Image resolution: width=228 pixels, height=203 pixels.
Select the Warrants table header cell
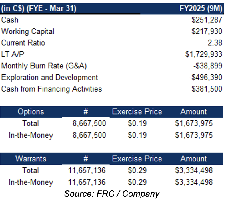coord(31,159)
